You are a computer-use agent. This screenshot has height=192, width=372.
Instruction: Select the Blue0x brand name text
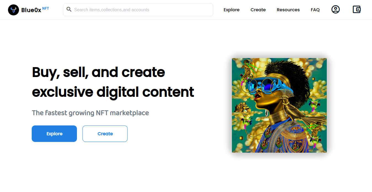coord(31,10)
